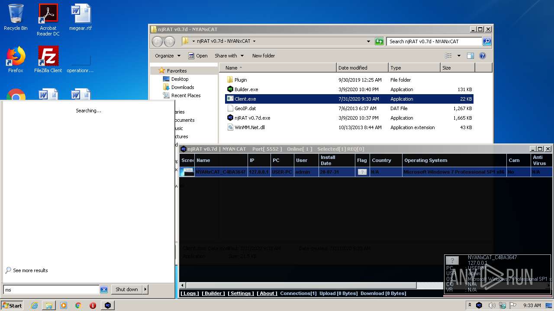The height and width of the screenshot is (311, 554).
Task: Launch FileZilla Client desktop shortcut
Action: coord(48,60)
